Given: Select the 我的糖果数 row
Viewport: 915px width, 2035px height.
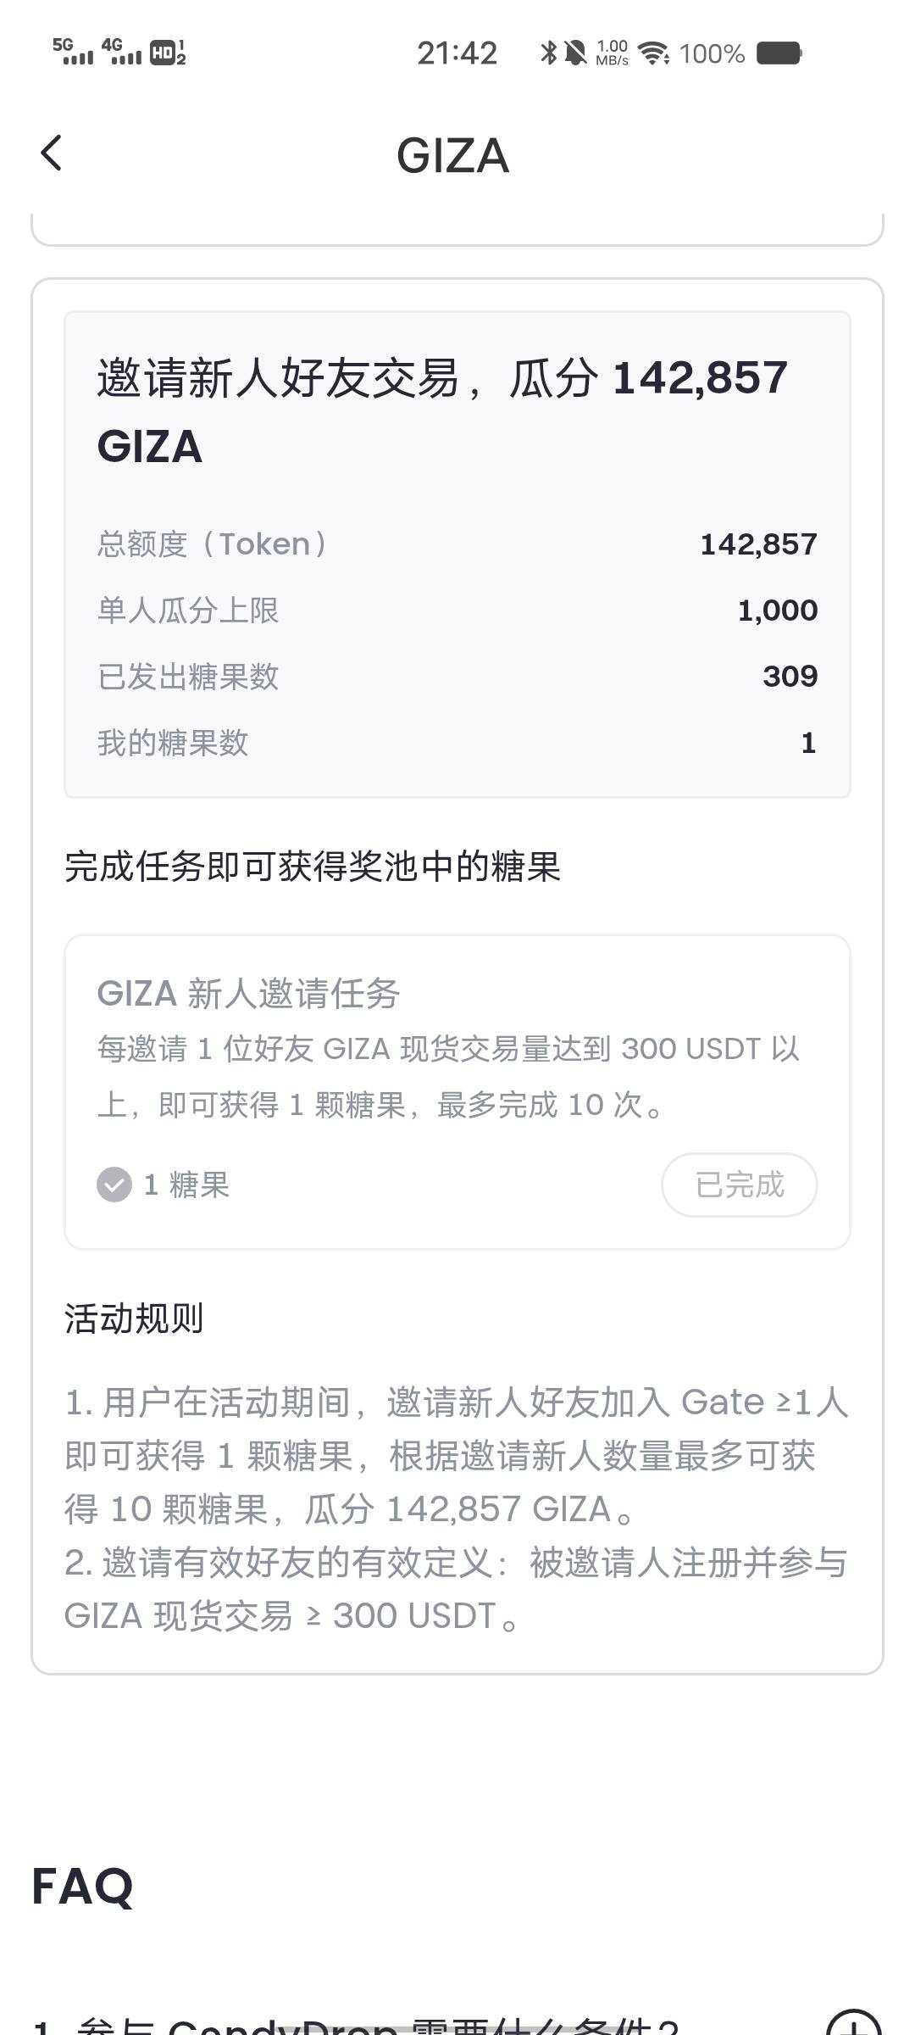Looking at the screenshot, I should pos(457,743).
